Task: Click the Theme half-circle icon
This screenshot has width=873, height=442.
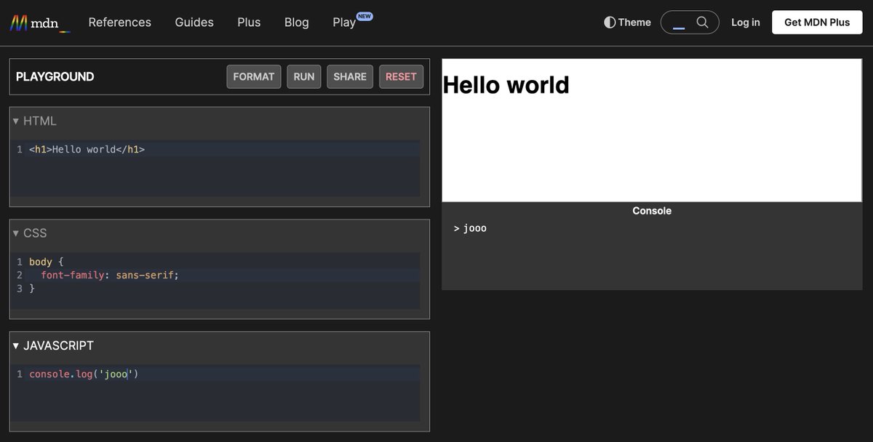Action: click(x=610, y=23)
